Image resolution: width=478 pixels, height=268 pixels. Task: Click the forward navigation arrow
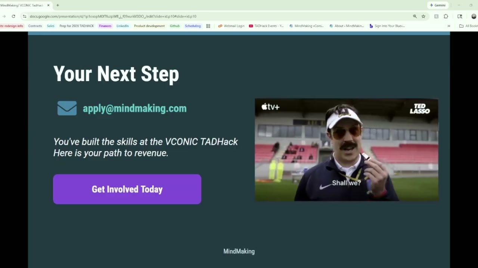tap(4, 16)
